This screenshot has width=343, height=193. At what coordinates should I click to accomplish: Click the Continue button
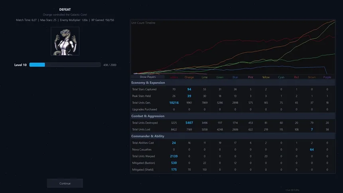click(x=65, y=183)
